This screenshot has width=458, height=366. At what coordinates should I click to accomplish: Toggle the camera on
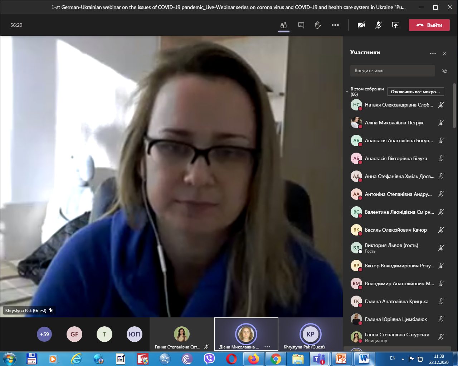[361, 25]
